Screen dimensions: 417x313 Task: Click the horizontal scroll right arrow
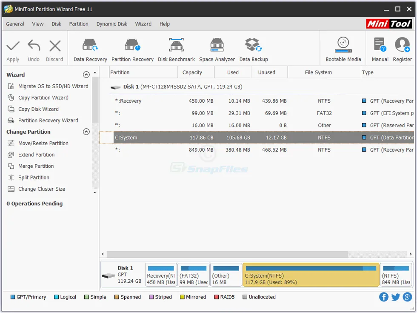411,254
